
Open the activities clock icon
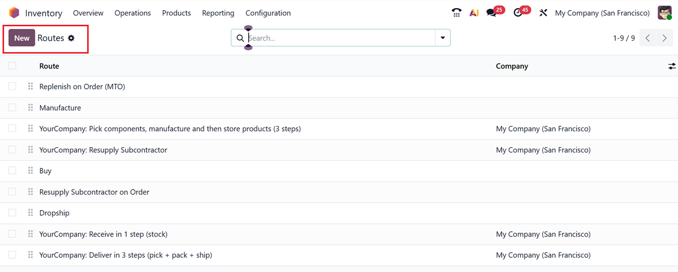click(518, 13)
